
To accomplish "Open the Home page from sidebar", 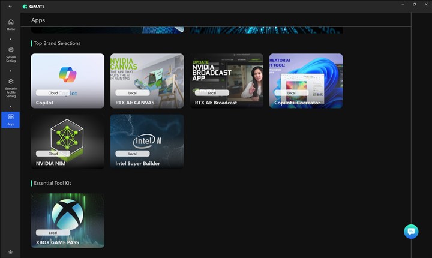I will click(11, 24).
